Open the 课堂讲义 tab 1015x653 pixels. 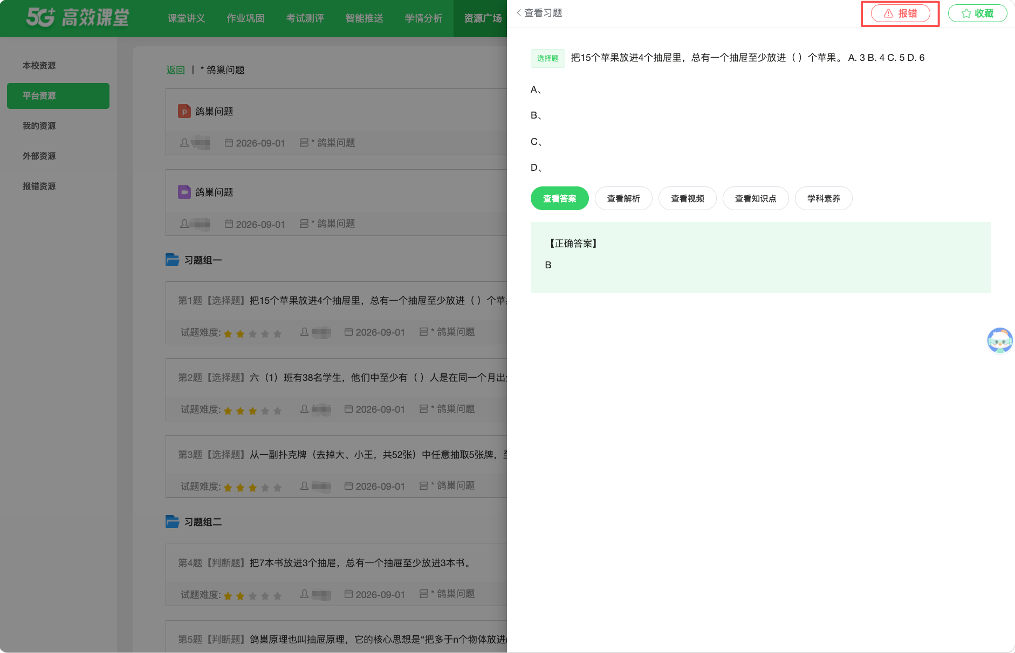tap(186, 18)
